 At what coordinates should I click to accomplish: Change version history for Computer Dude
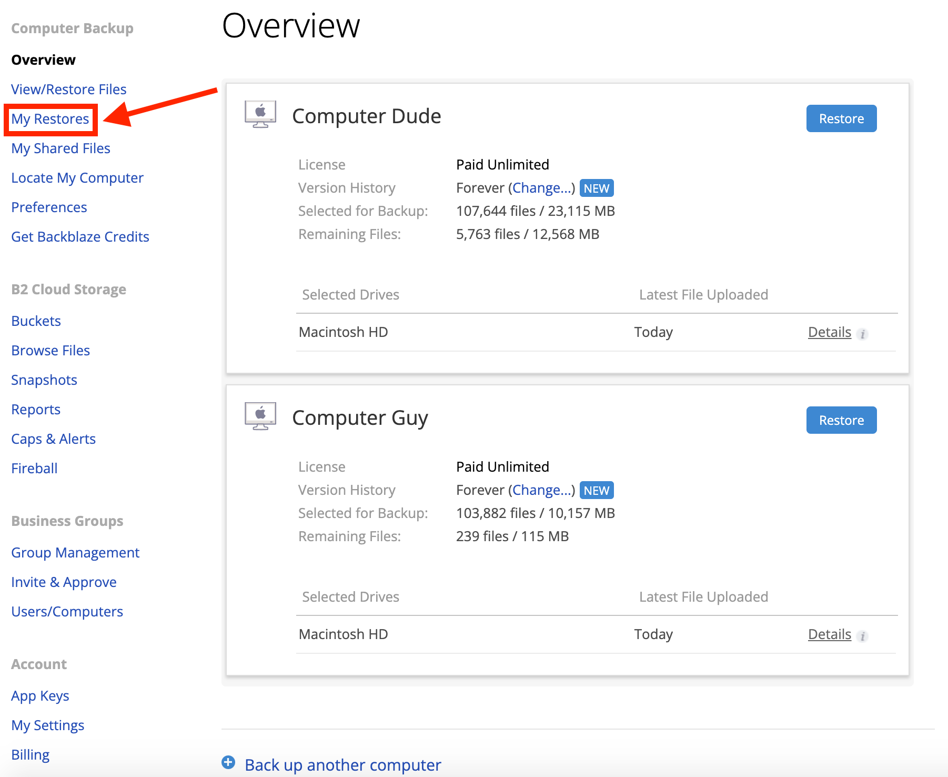coord(541,188)
